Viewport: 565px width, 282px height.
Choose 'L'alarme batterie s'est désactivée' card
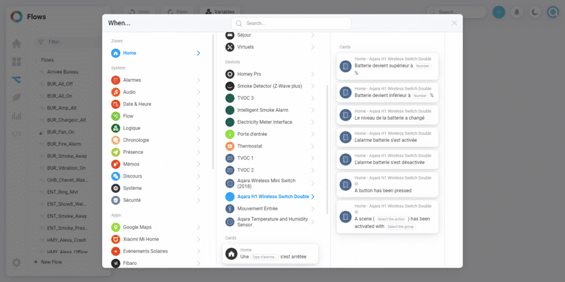(x=387, y=159)
